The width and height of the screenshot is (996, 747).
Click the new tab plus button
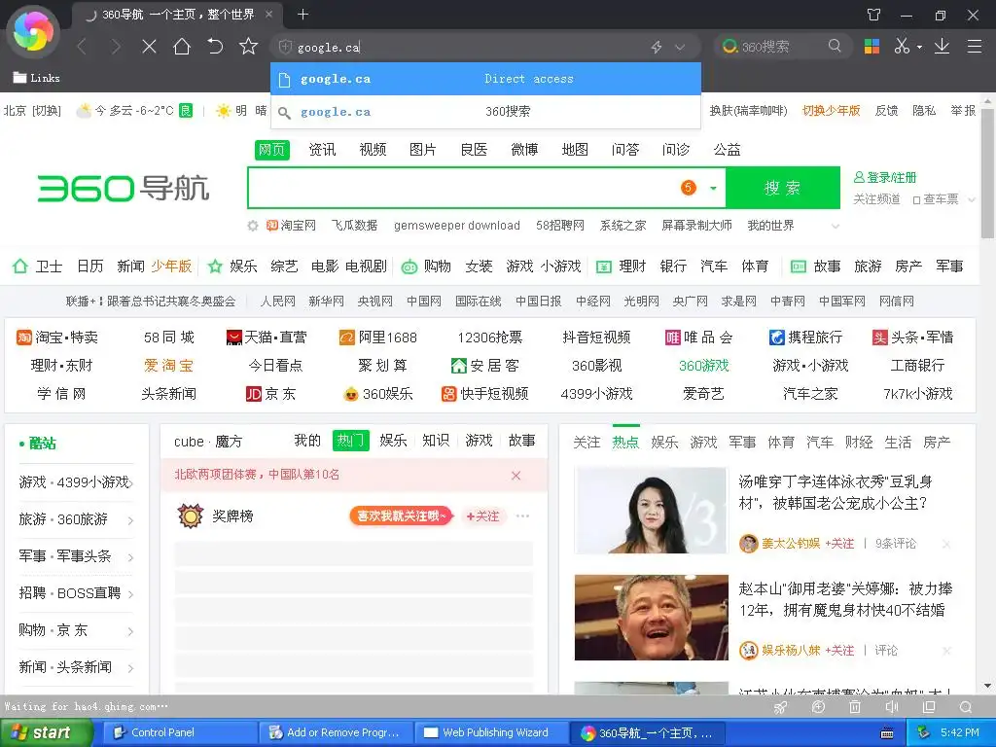point(303,15)
